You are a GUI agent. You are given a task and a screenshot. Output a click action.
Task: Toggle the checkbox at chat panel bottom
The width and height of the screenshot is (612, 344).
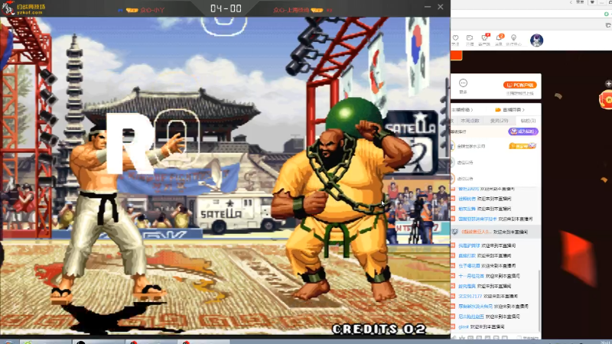(x=519, y=338)
